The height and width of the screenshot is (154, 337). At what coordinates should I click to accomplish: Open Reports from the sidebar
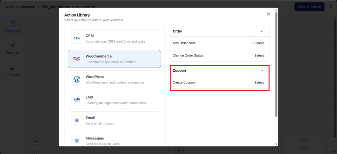(x=12, y=49)
